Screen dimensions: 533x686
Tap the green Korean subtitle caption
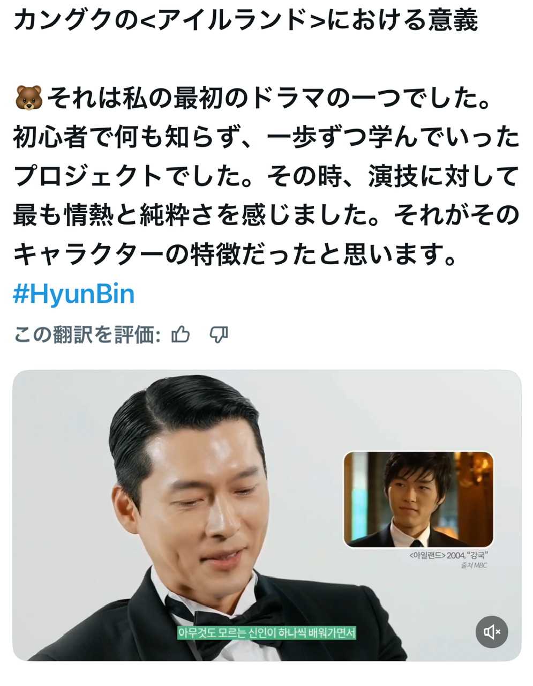point(267,633)
